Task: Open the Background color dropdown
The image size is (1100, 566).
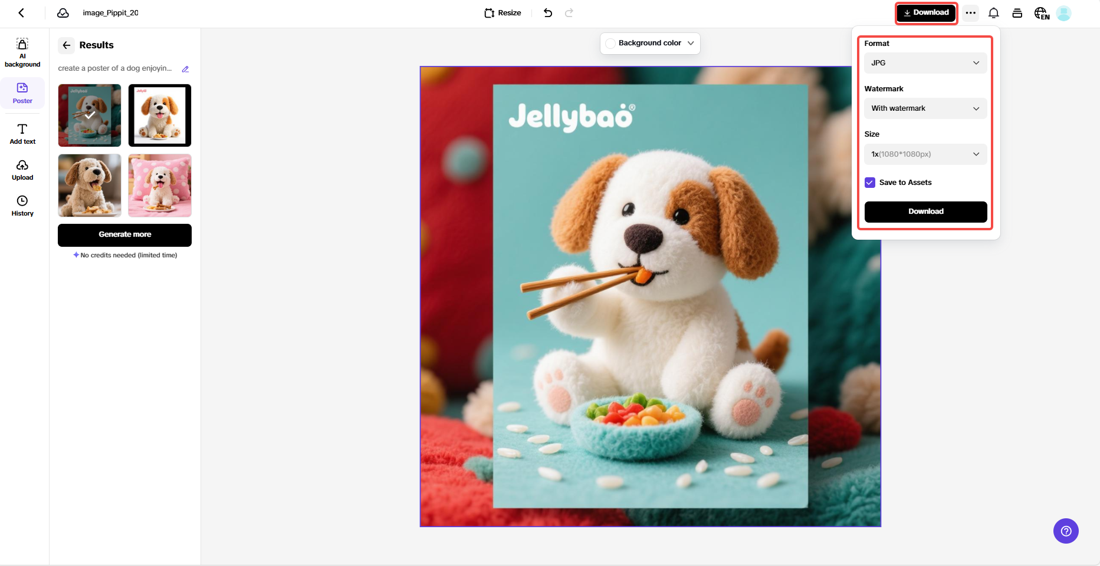Action: click(650, 44)
